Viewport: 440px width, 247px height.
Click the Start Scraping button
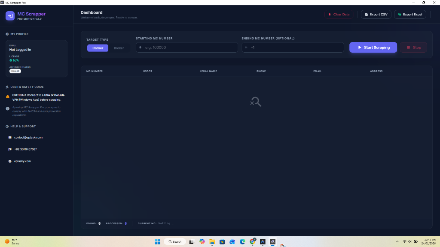(373, 47)
